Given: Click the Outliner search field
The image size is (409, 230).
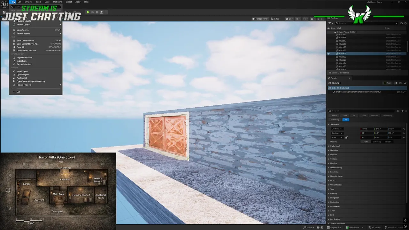Looking at the screenshot, I should point(367,23).
